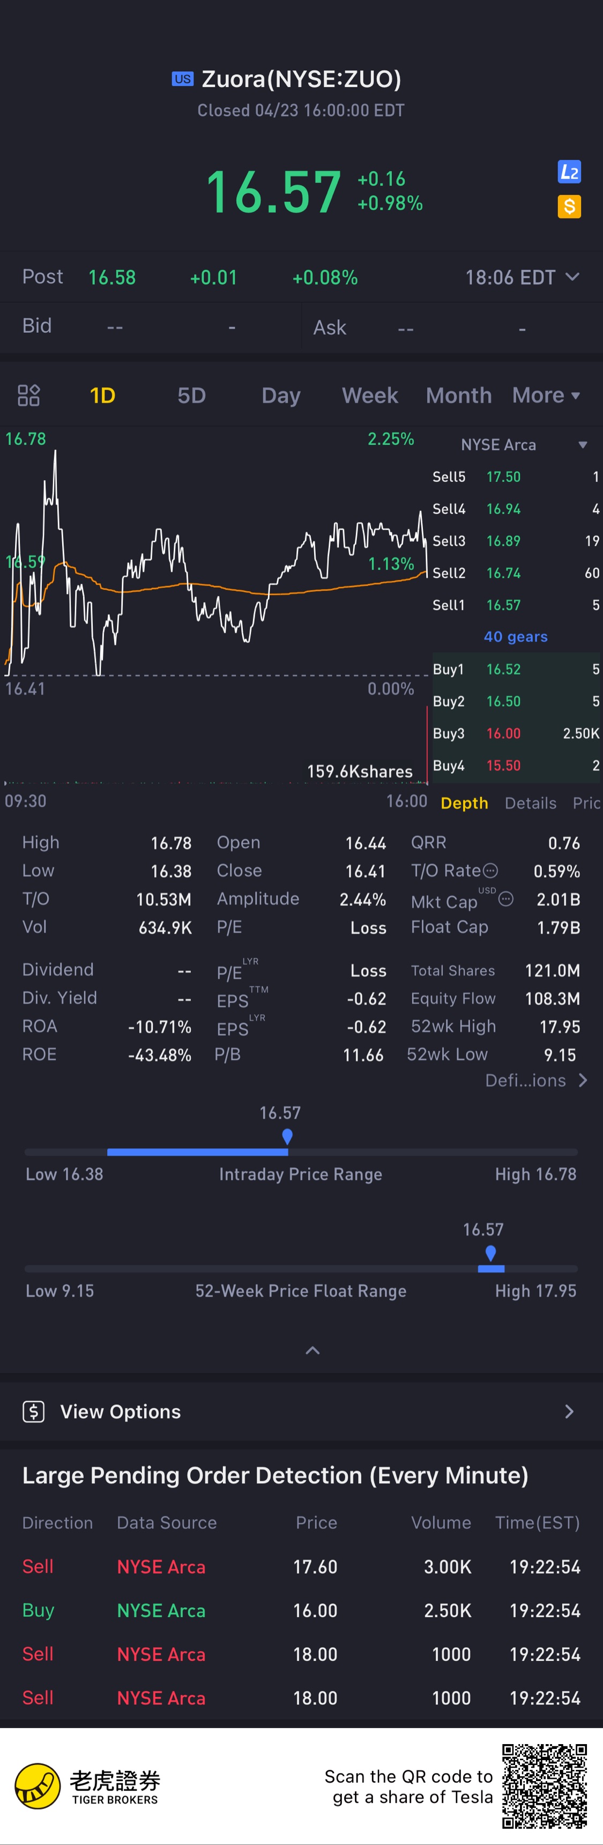This screenshot has width=603, height=1845.
Task: Tap the Buy3 16.00 order row
Action: [516, 734]
